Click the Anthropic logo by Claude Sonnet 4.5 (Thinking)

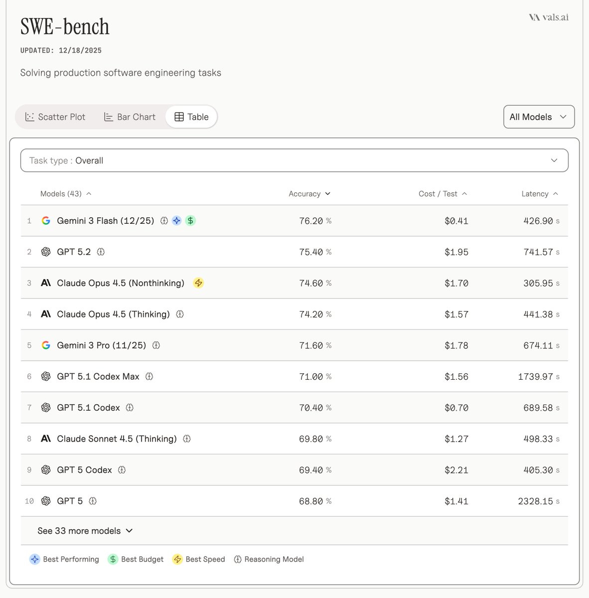[x=46, y=439]
